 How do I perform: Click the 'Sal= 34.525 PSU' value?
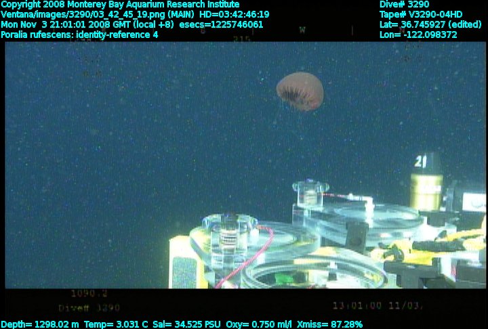[x=187, y=324]
